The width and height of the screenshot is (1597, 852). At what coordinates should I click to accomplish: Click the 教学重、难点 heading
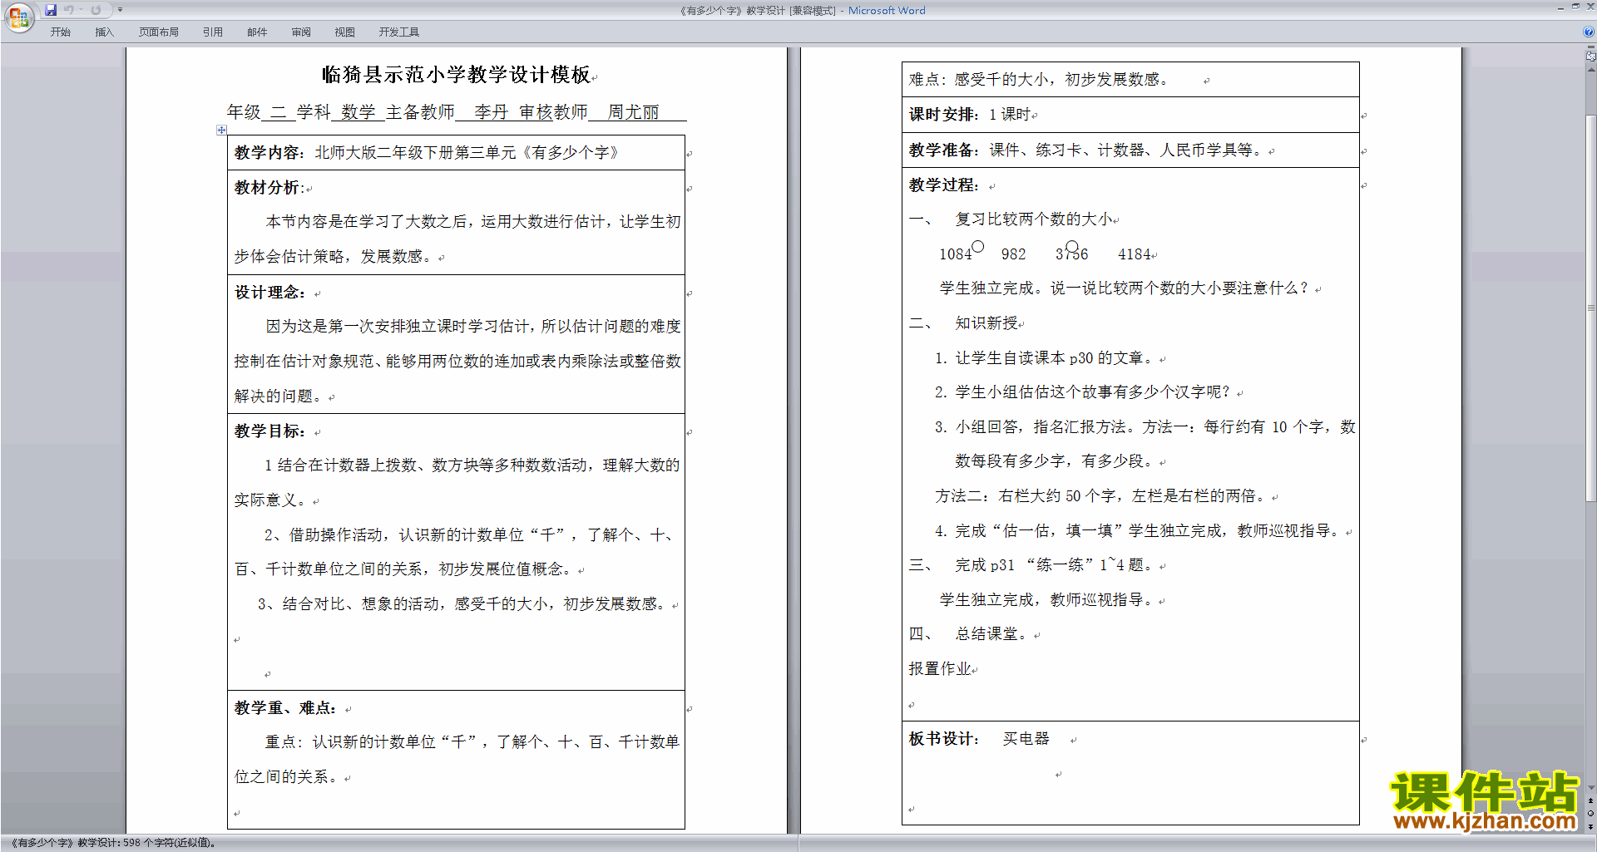[x=285, y=708]
